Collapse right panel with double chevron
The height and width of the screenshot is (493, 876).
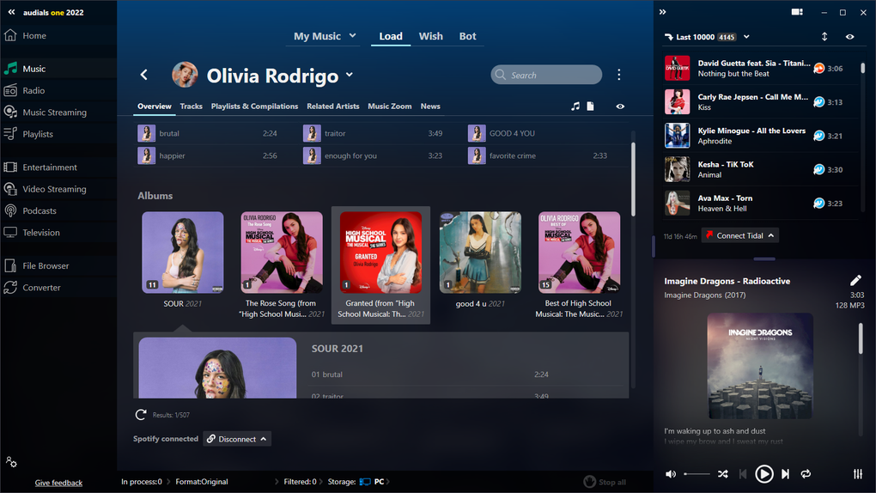663,12
